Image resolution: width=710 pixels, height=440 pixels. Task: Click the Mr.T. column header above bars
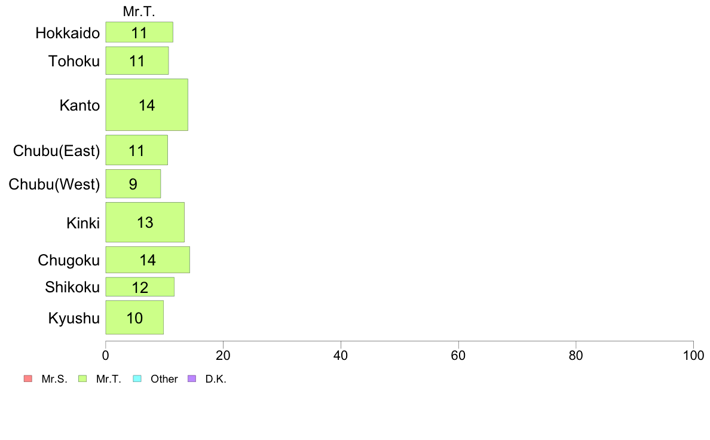point(139,11)
